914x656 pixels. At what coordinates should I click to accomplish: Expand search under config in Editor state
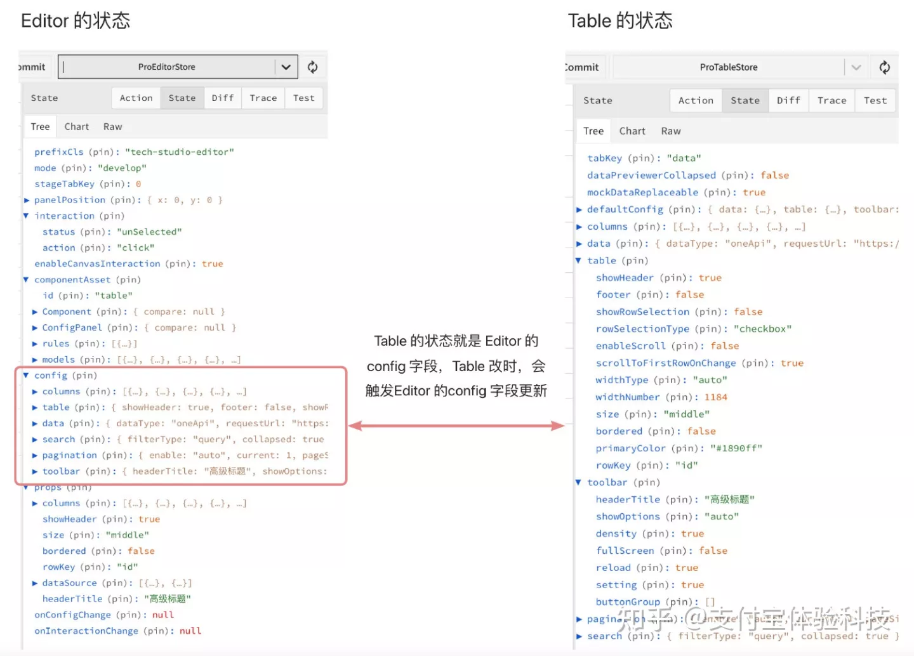pyautogui.click(x=35, y=439)
